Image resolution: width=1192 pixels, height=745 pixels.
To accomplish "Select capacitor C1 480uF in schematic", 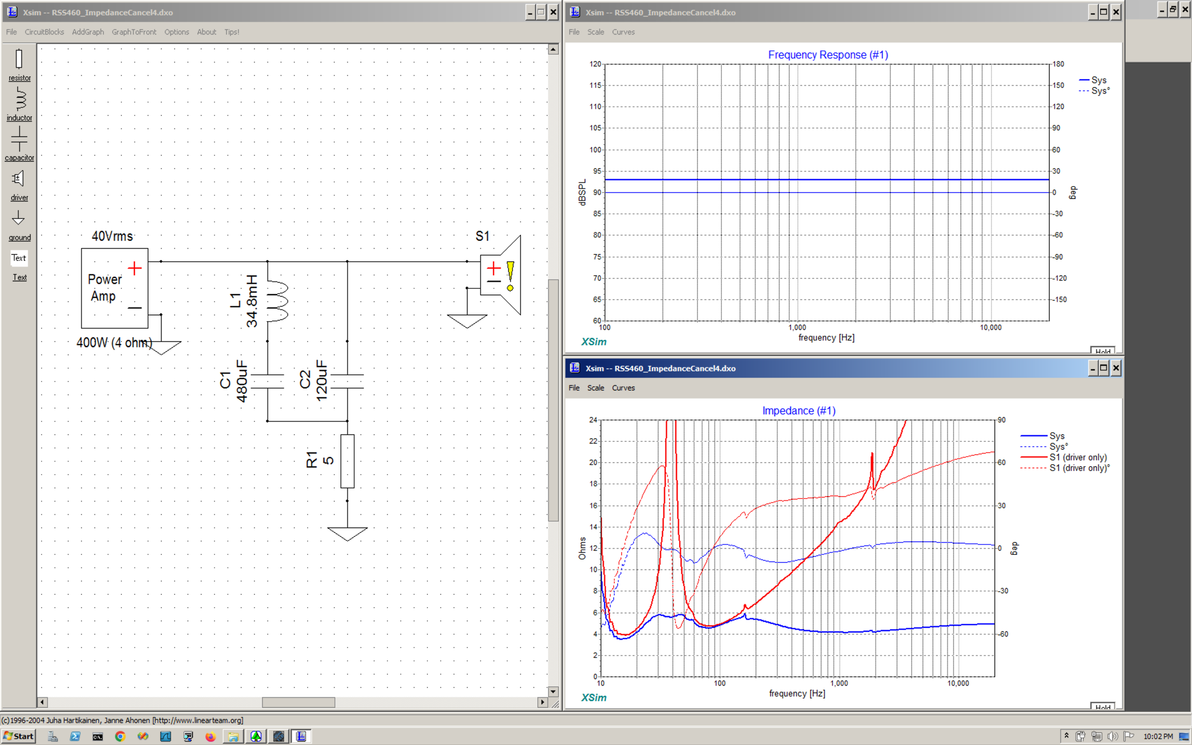I will click(x=267, y=381).
